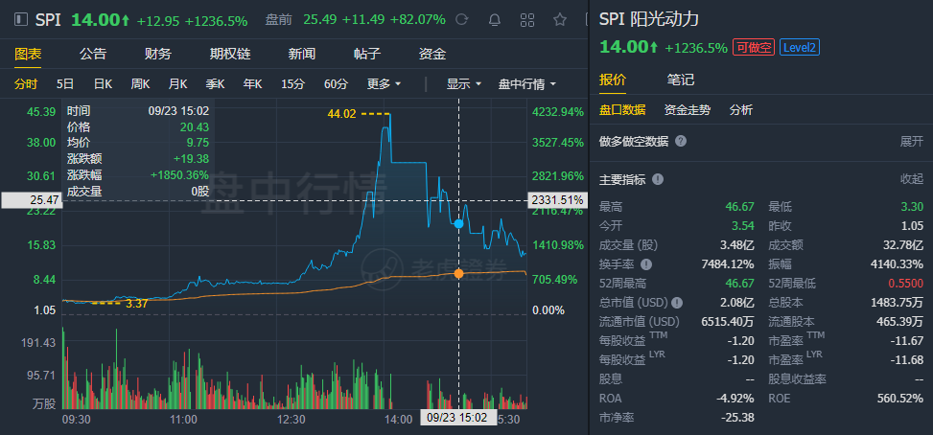Click the 09/23 15:02 crosshair time label
This screenshot has height=435, width=933.
(x=457, y=418)
